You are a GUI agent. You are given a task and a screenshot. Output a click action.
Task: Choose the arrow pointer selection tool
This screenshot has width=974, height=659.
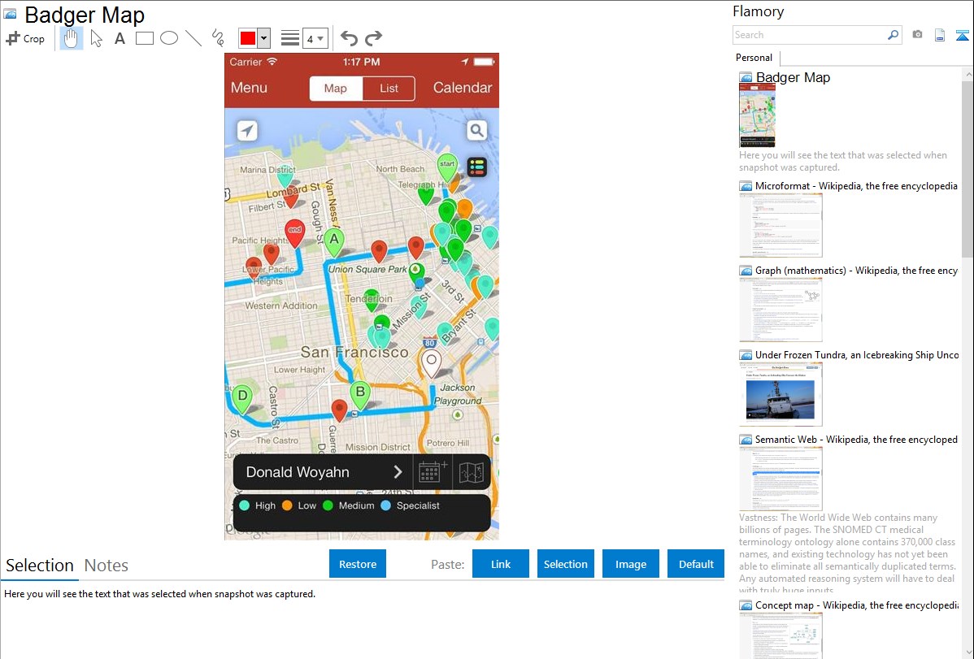tap(96, 38)
